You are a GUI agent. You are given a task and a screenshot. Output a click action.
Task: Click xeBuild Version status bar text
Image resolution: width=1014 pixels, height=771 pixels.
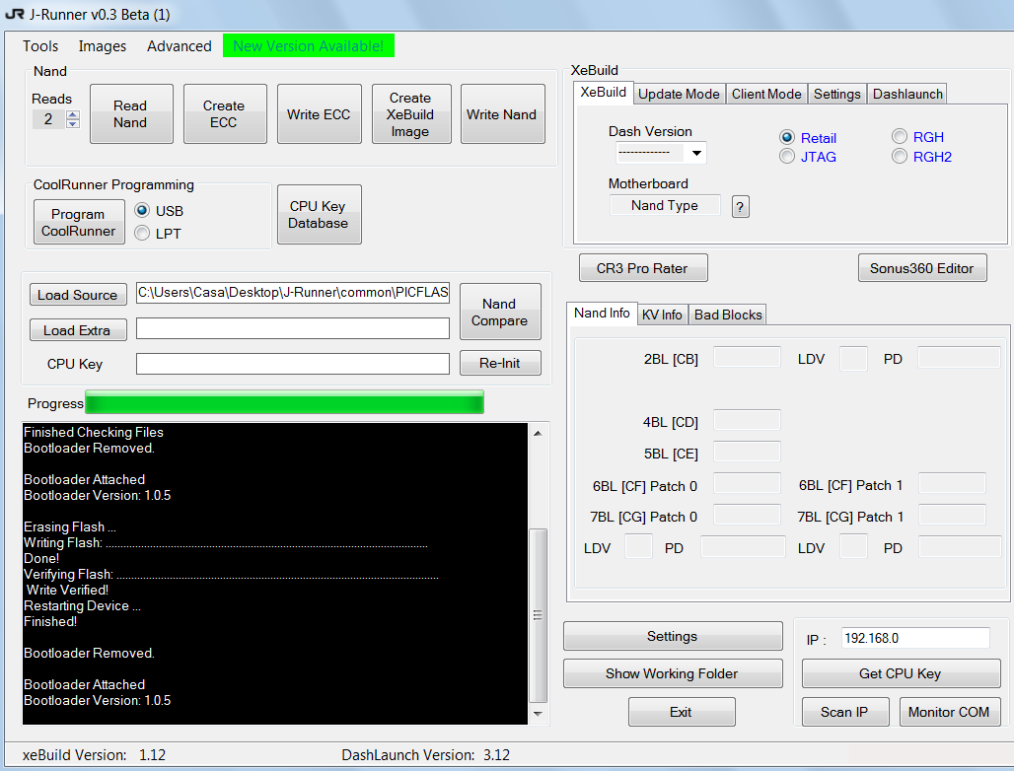point(94,755)
